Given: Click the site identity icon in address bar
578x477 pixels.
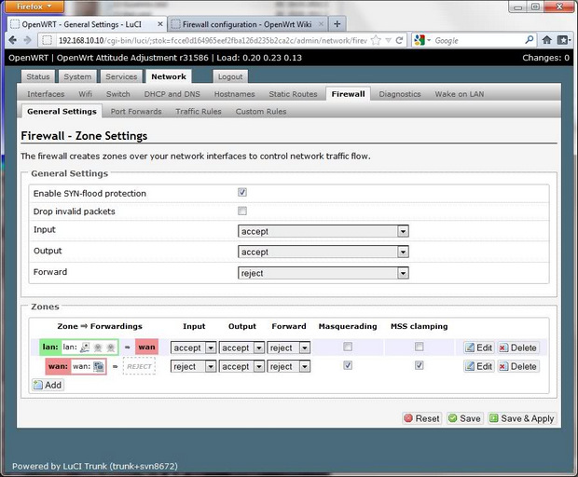Looking at the screenshot, I should click(x=47, y=40).
